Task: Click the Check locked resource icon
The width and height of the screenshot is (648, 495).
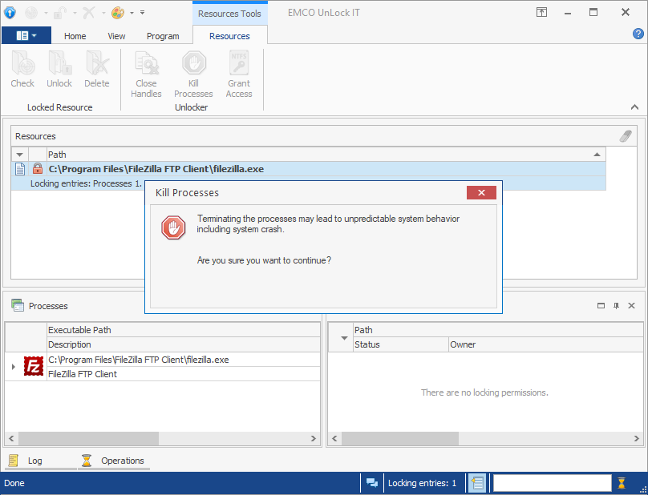Action: coord(22,63)
